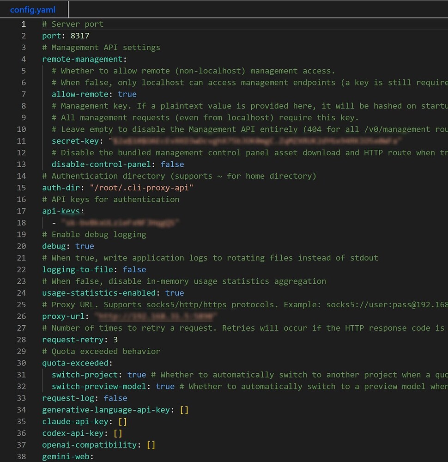Screen dimensions: 448x462
Task: Click the "port" key on line 2
Action: tap(52, 36)
